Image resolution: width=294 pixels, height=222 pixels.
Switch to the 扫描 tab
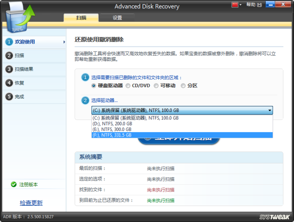pyautogui.click(x=81, y=18)
